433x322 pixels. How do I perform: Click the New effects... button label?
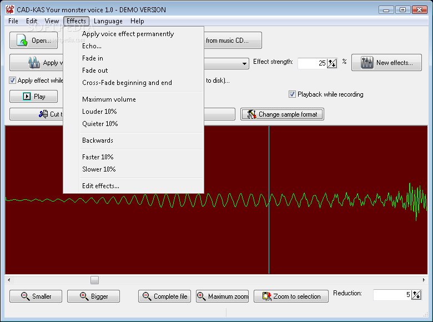coord(394,63)
